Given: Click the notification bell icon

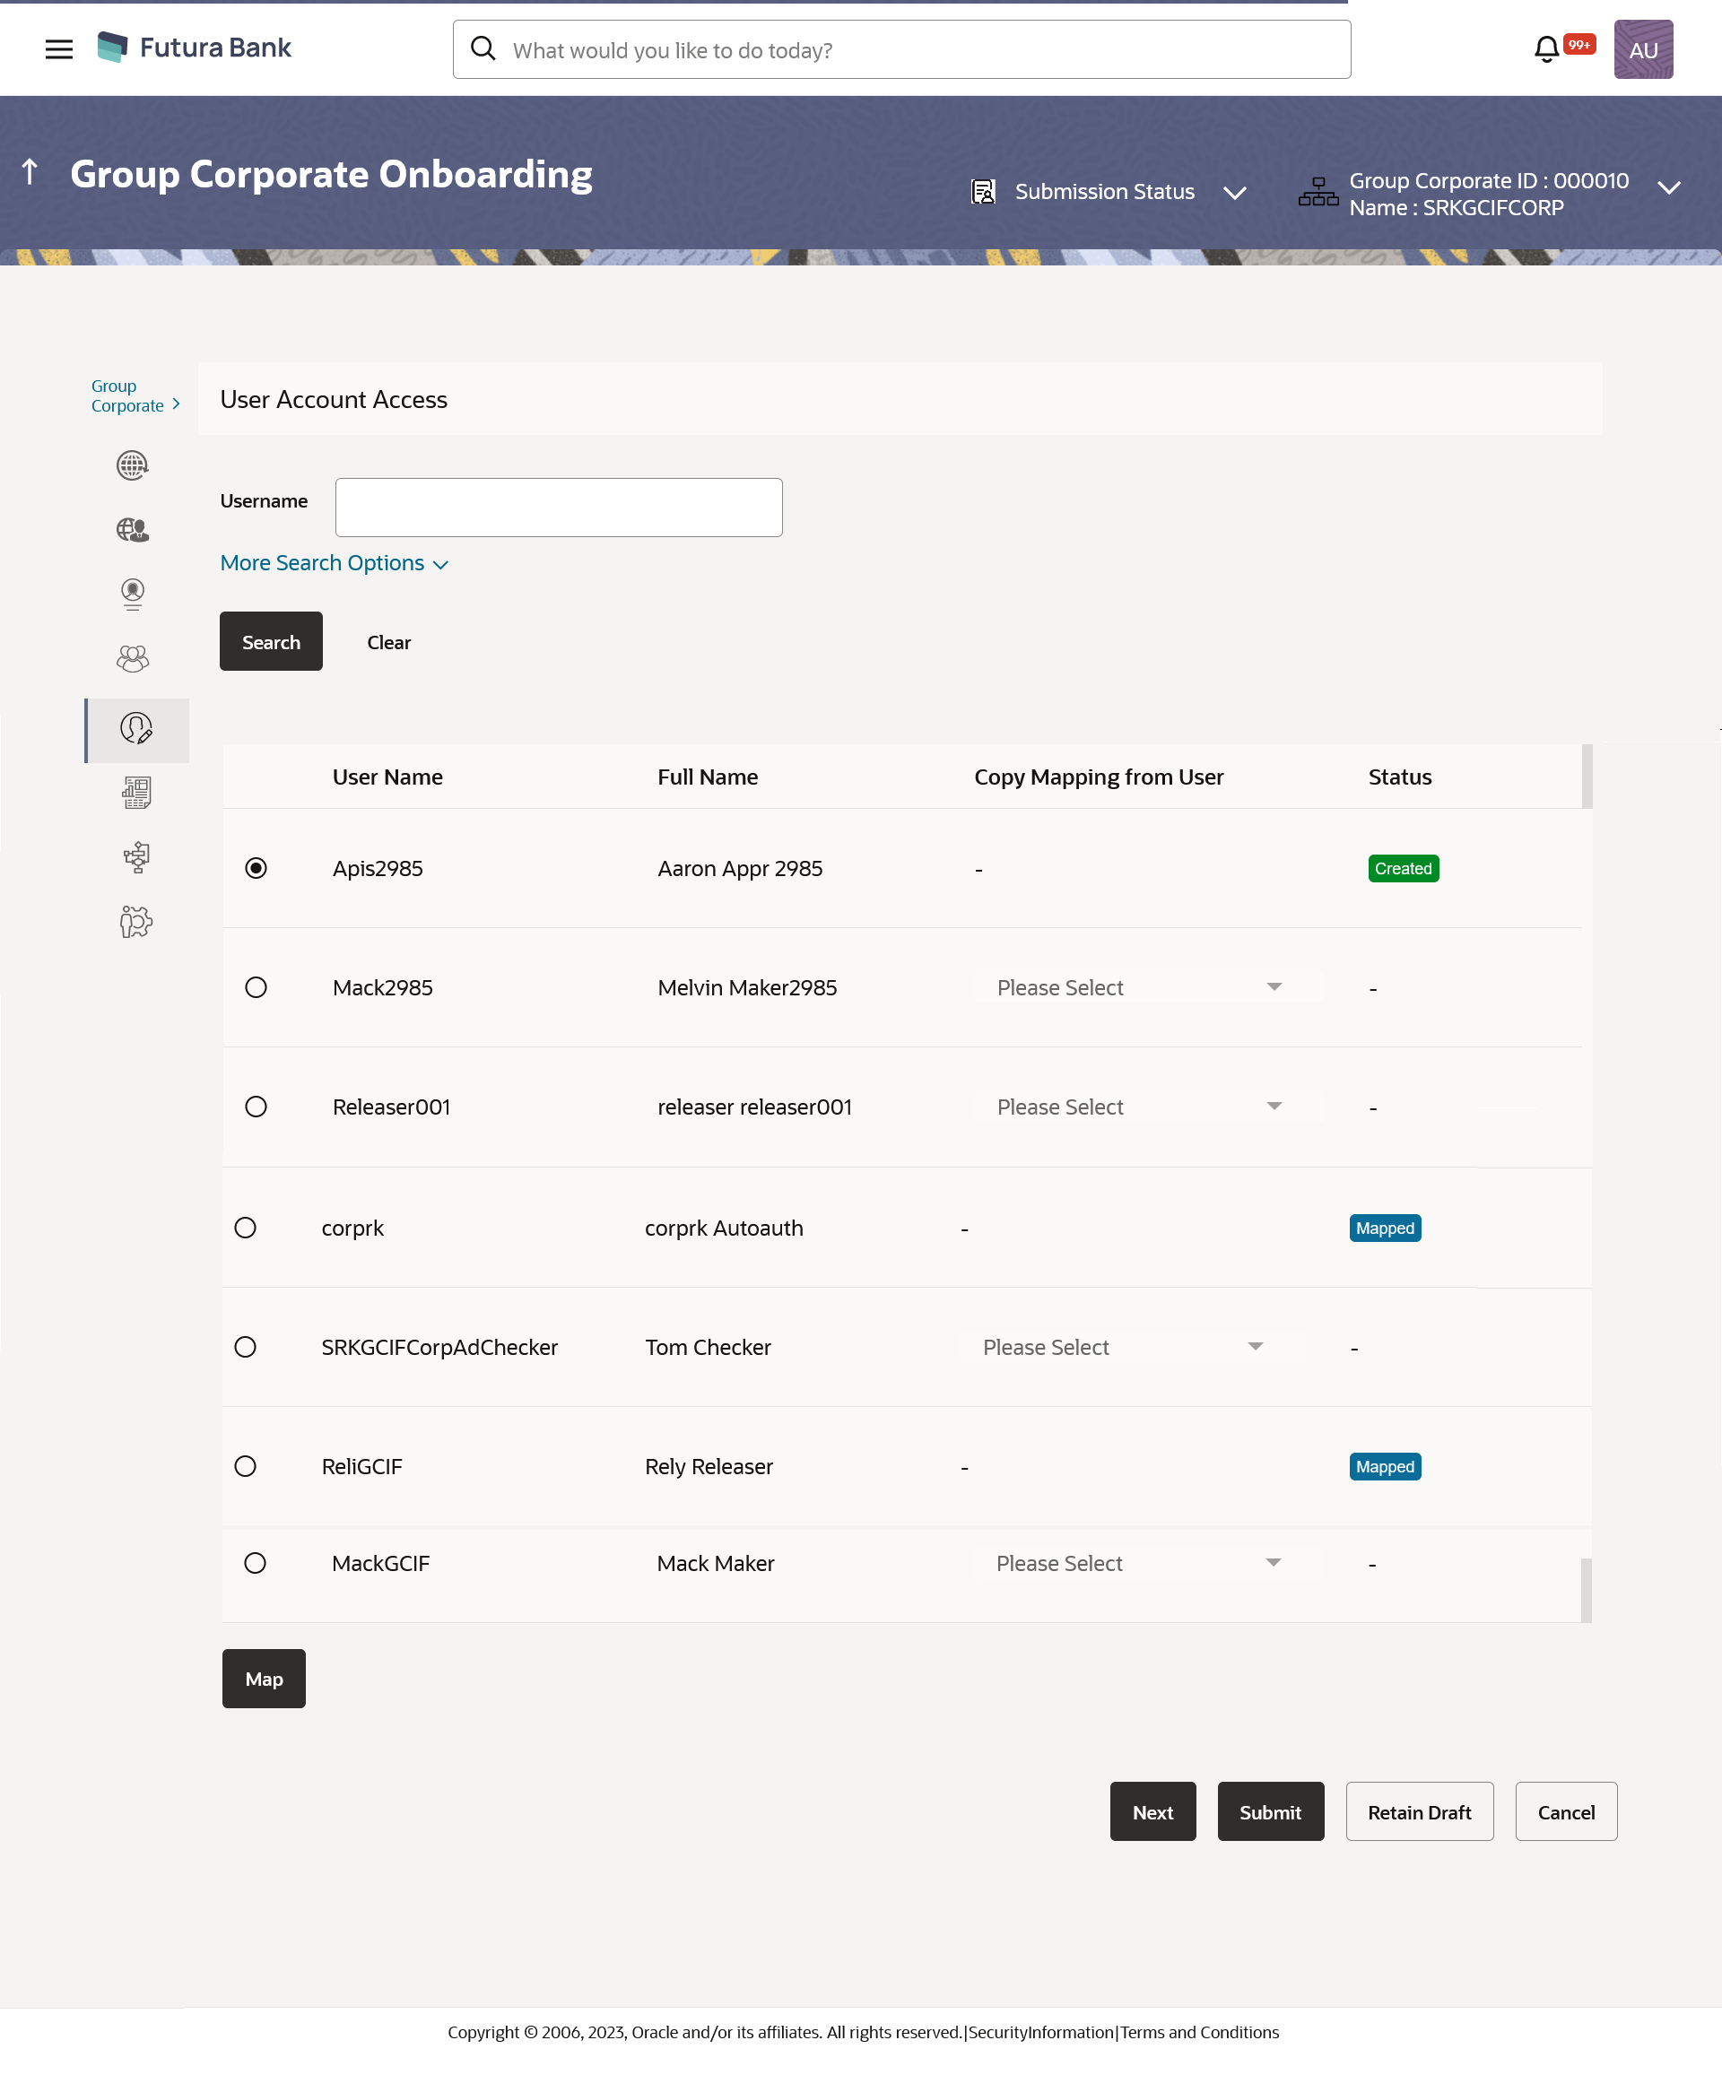Looking at the screenshot, I should click(x=1546, y=49).
